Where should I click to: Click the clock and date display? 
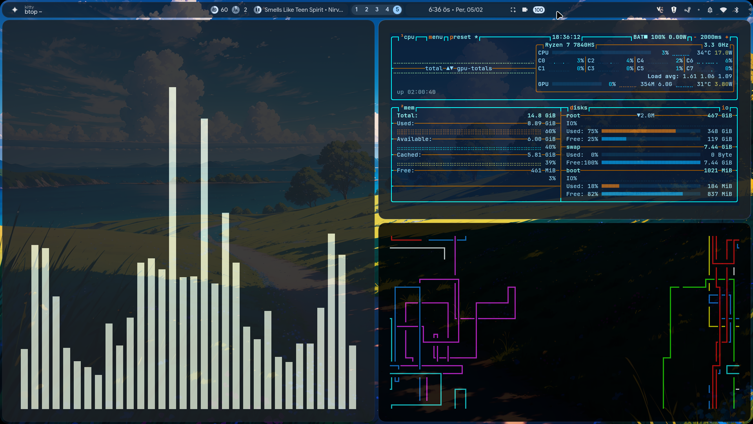tap(455, 10)
